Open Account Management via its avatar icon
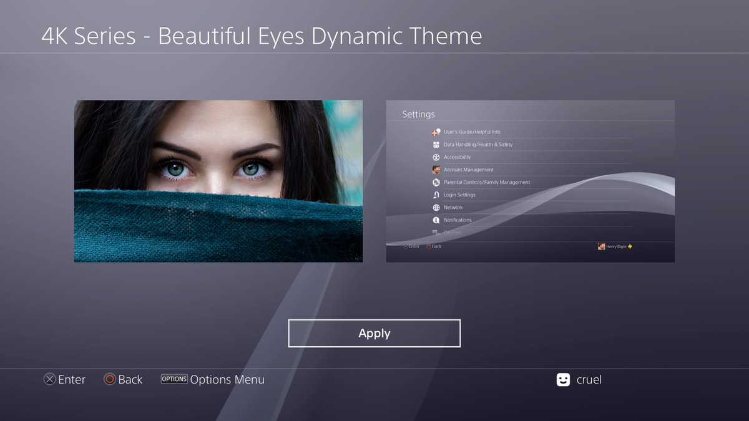 coord(435,169)
